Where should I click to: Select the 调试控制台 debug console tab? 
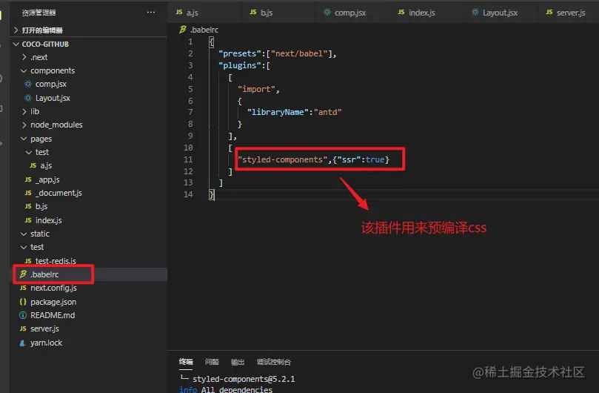point(274,362)
